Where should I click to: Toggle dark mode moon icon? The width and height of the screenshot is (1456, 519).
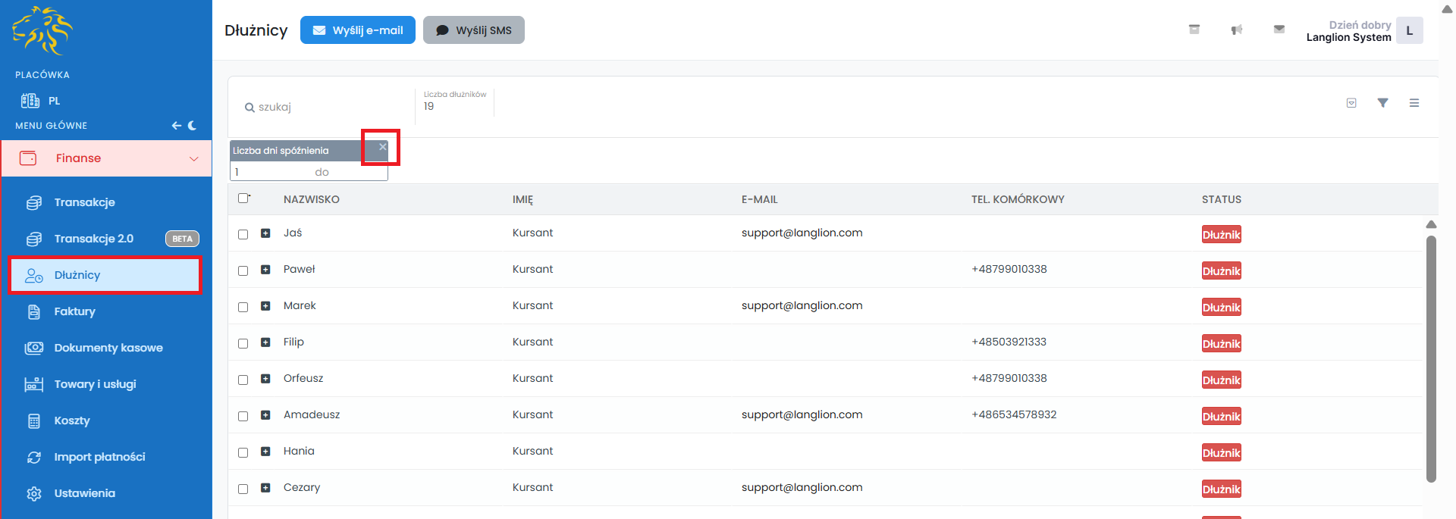(193, 126)
